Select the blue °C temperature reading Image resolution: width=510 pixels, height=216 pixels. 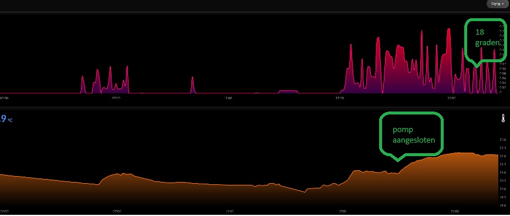[6, 119]
